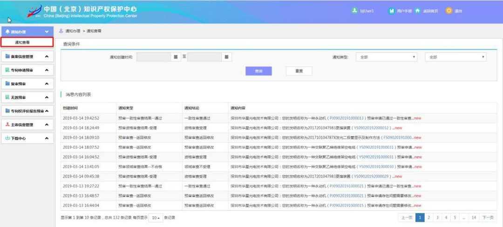Image resolution: width=503 pixels, height=227 pixels.
Task: Click the 下载中心 download icon in sidebar
Action: (7, 138)
